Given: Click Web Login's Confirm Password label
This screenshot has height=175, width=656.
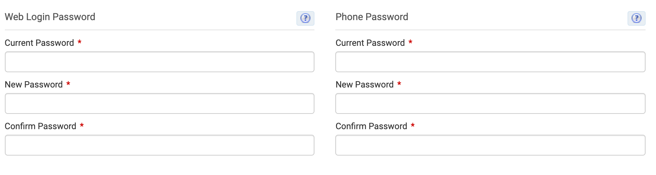Looking at the screenshot, I should click(40, 126).
